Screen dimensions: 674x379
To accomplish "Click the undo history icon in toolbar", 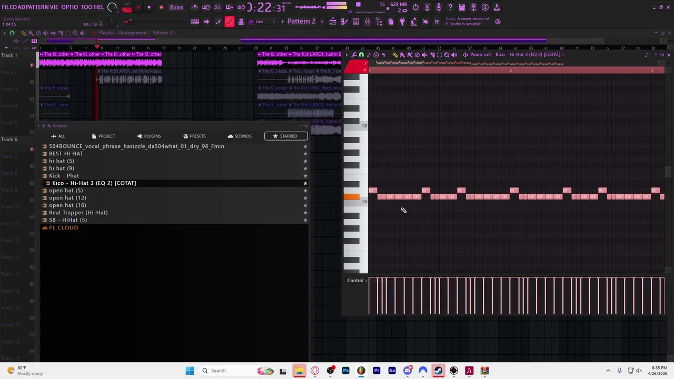I will (x=415, y=7).
